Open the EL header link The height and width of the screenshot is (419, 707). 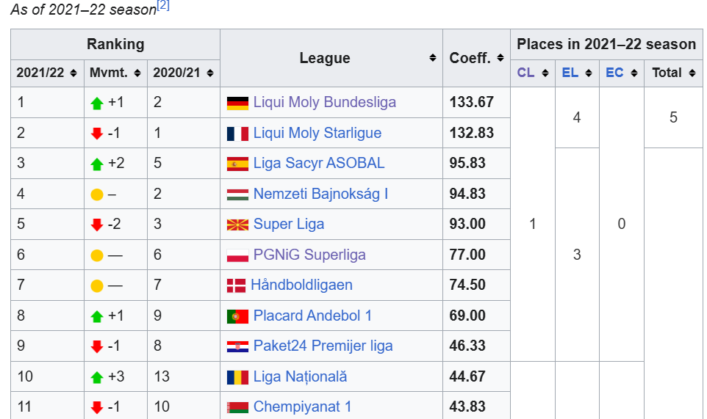tap(570, 73)
